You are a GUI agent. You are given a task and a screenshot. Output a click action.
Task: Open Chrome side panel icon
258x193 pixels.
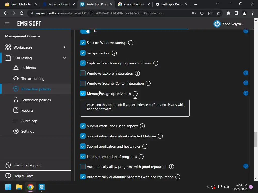click(236, 13)
